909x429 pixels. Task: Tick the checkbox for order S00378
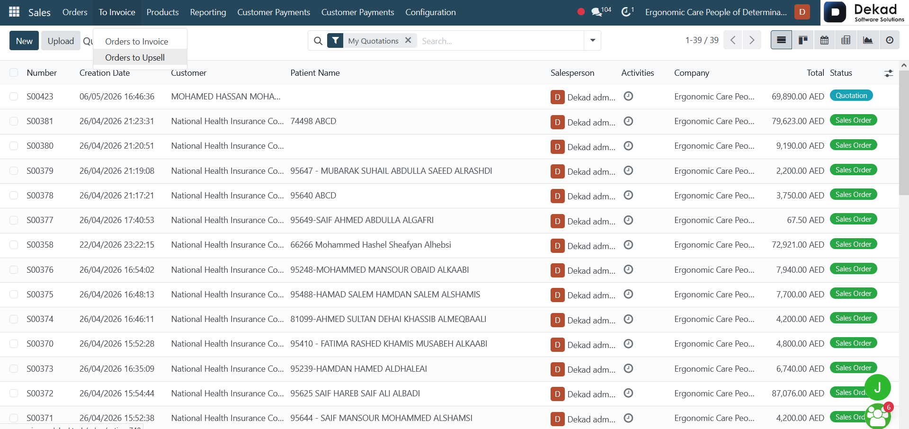click(14, 196)
